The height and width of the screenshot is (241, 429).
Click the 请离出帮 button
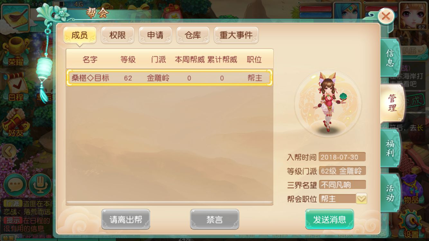coord(126,219)
